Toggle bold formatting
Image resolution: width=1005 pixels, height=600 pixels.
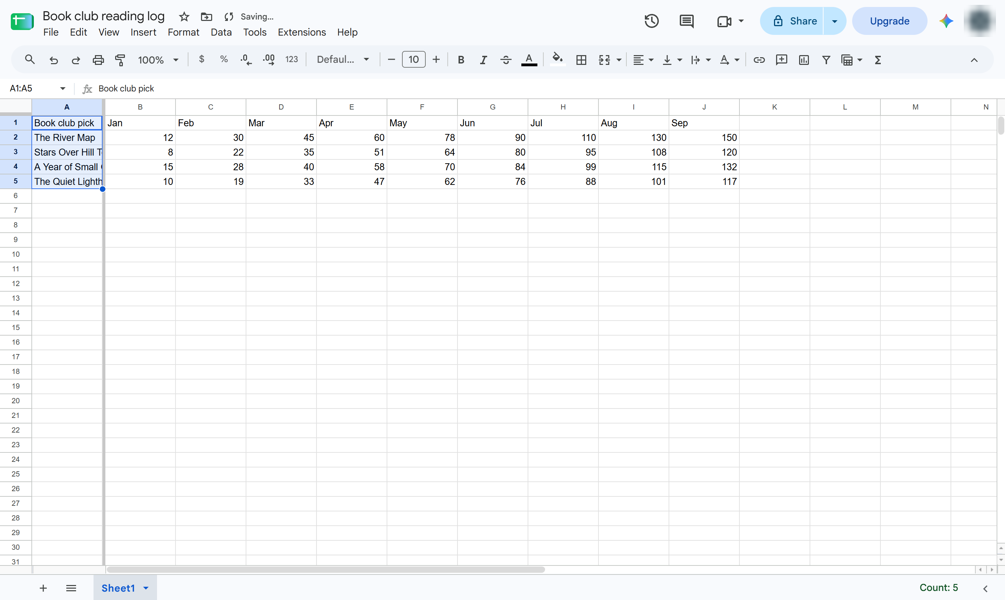pos(461,60)
